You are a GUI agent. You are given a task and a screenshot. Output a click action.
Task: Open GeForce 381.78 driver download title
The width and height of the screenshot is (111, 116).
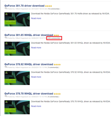click(24, 6)
